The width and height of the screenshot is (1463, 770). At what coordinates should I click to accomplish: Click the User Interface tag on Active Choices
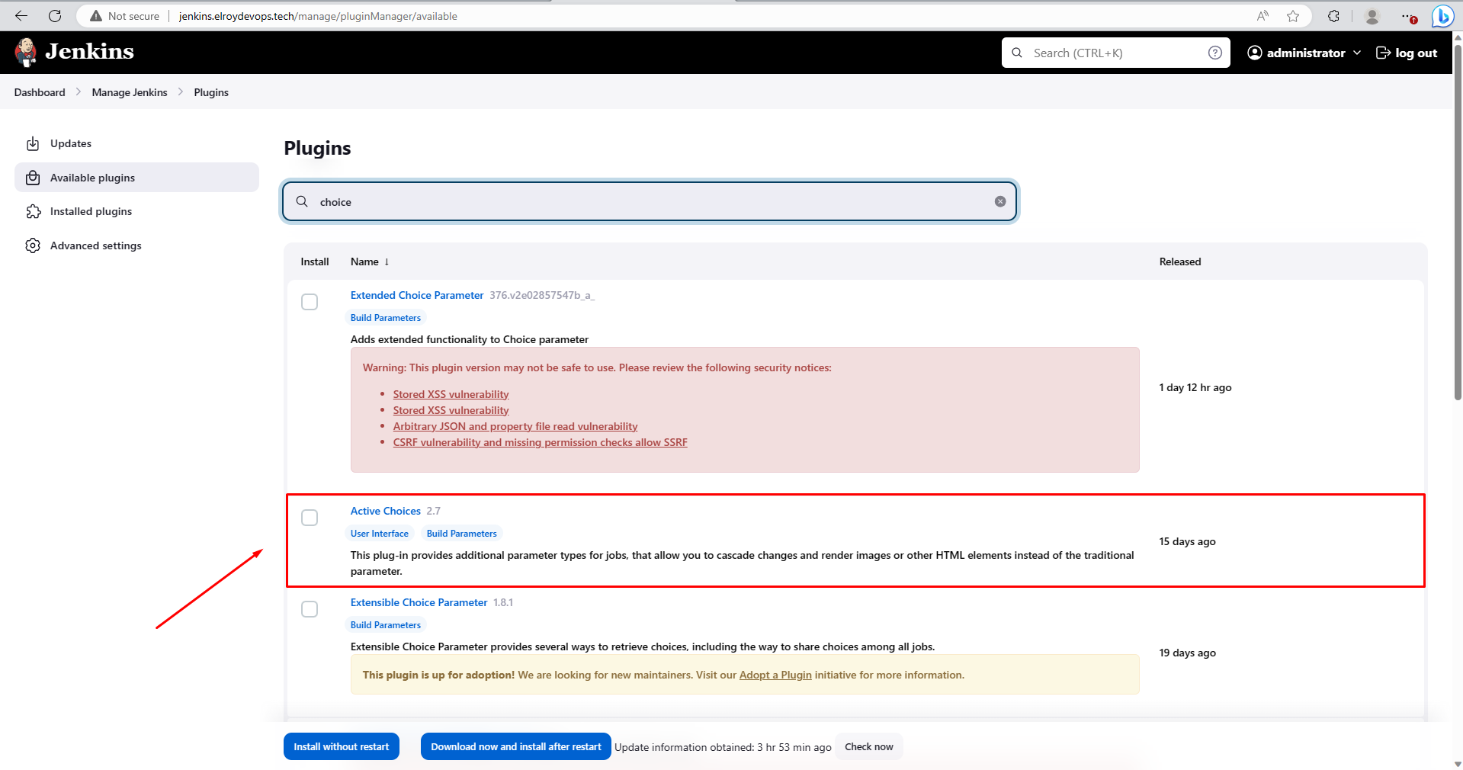click(x=380, y=534)
